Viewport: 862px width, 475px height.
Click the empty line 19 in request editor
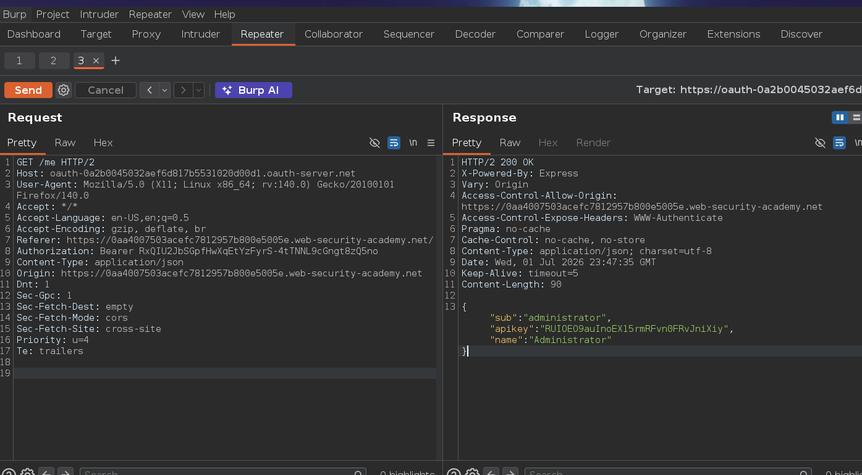pyautogui.click(x=225, y=373)
